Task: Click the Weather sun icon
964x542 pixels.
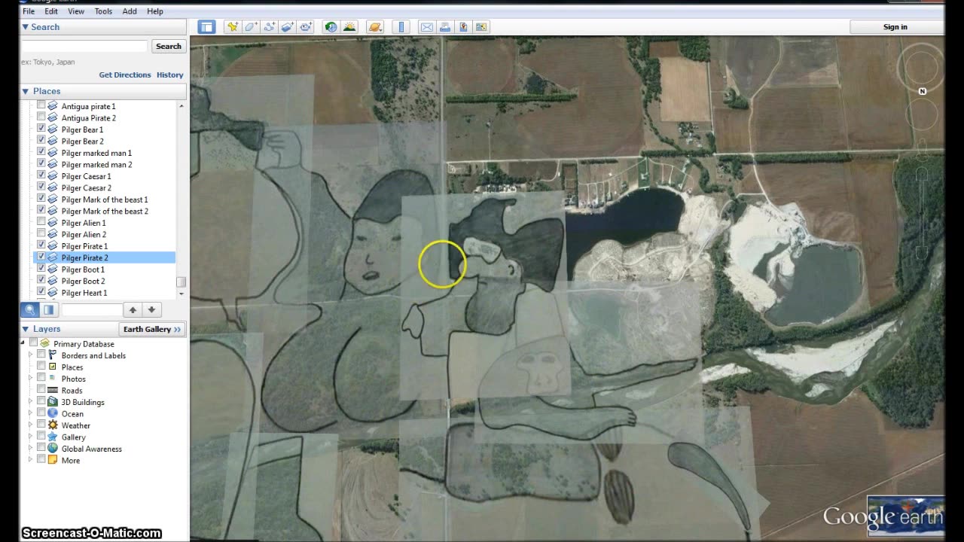Action: (53, 425)
